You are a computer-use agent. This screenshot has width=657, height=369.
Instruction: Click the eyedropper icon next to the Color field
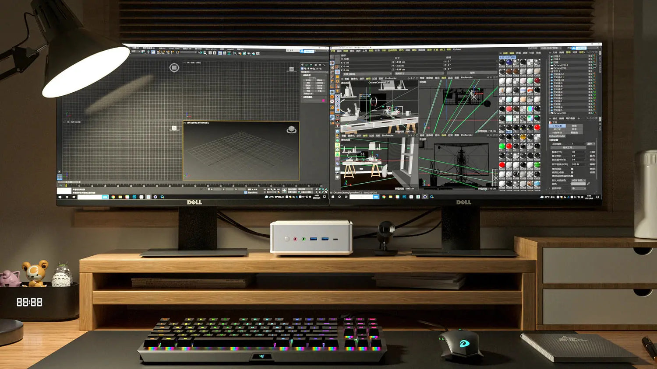pyautogui.click(x=589, y=184)
